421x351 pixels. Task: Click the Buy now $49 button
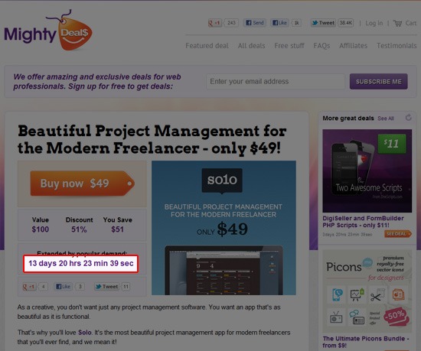(83, 184)
